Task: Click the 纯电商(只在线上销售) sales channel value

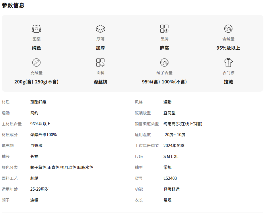Action: 183,124
